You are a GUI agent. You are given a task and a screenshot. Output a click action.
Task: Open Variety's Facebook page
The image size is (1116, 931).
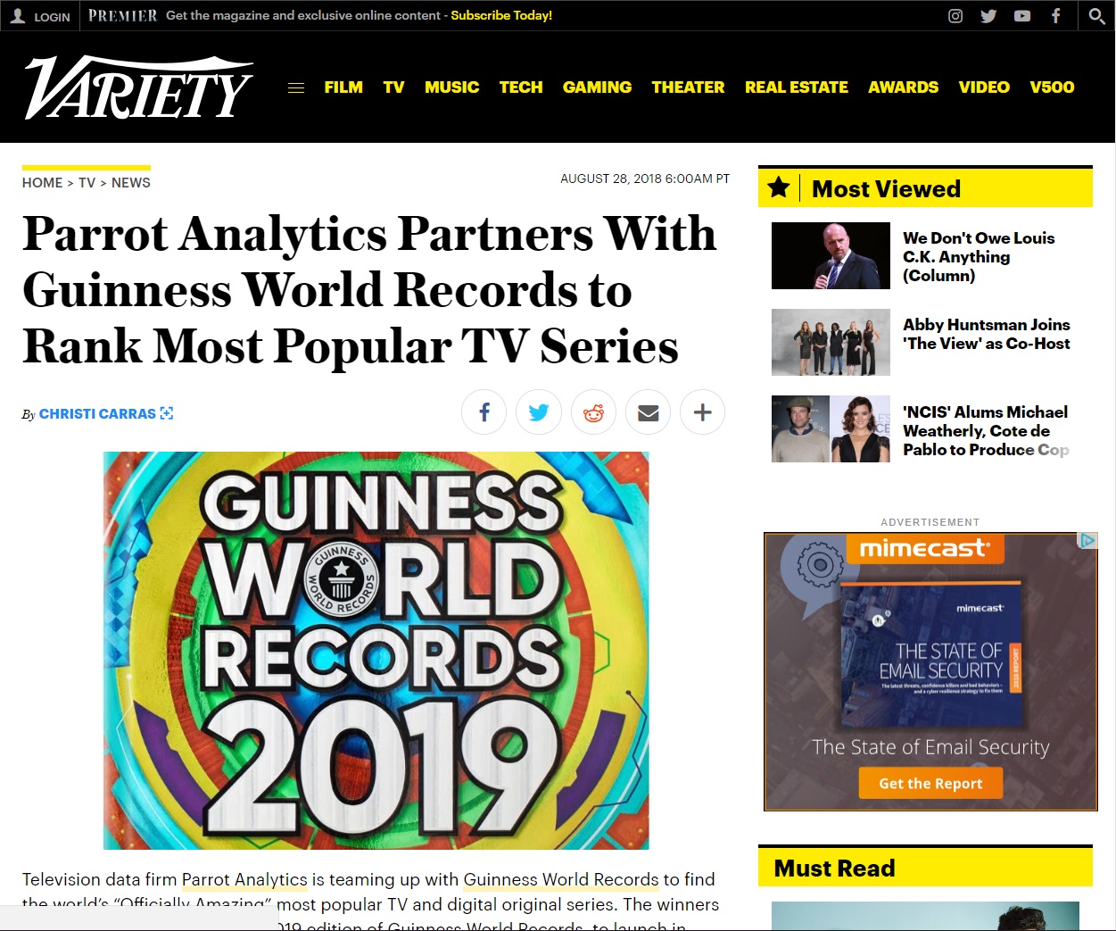(1056, 15)
